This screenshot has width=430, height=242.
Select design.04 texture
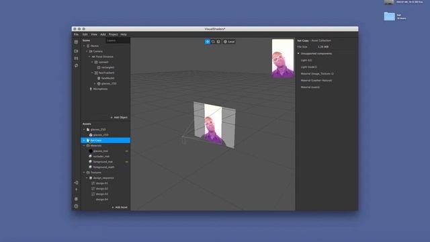coord(101,200)
